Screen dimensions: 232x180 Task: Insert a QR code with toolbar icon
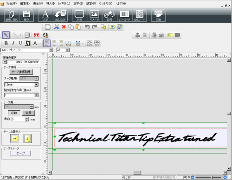coord(139,15)
